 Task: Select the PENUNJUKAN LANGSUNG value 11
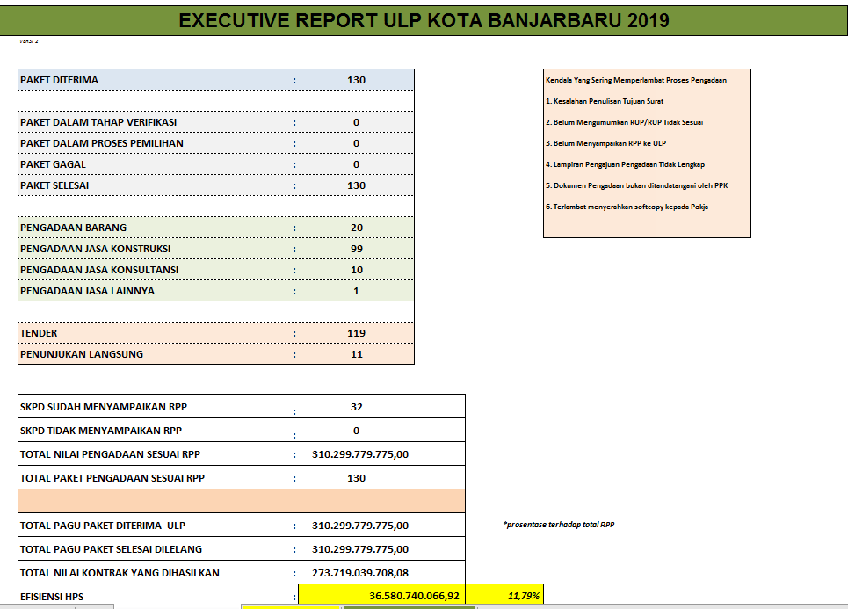click(356, 354)
